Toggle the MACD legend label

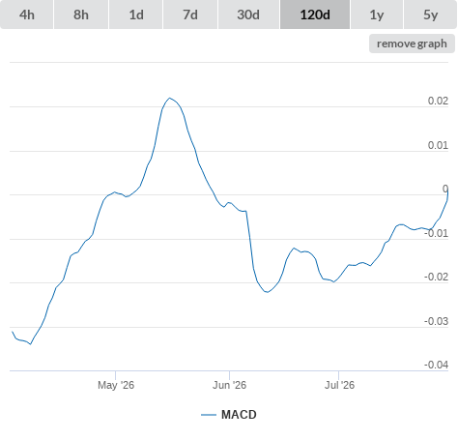point(239,415)
